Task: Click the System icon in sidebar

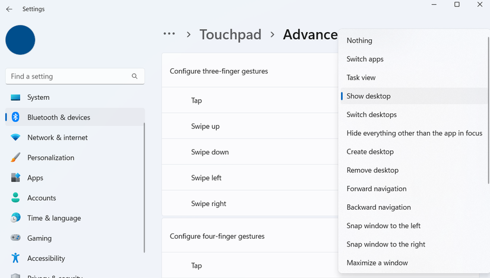Action: [x=15, y=97]
